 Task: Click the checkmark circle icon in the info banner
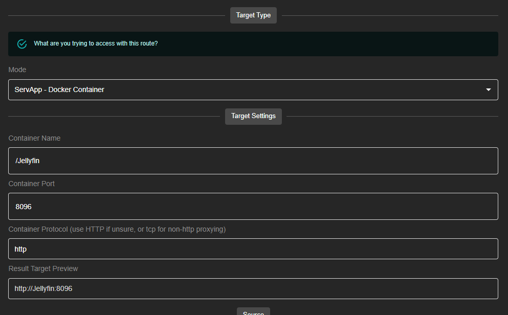[x=22, y=44]
